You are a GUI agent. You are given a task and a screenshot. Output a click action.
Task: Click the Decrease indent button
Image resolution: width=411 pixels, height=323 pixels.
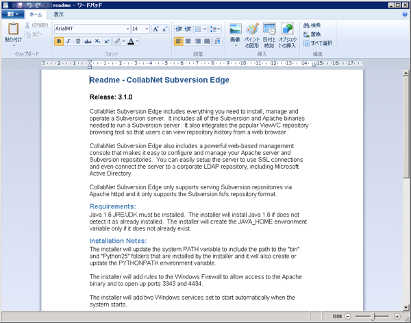pos(179,29)
